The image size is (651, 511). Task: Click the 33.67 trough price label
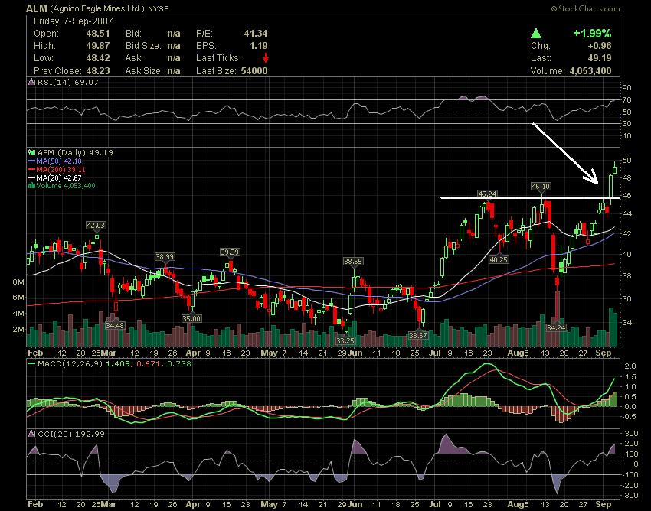coord(417,335)
